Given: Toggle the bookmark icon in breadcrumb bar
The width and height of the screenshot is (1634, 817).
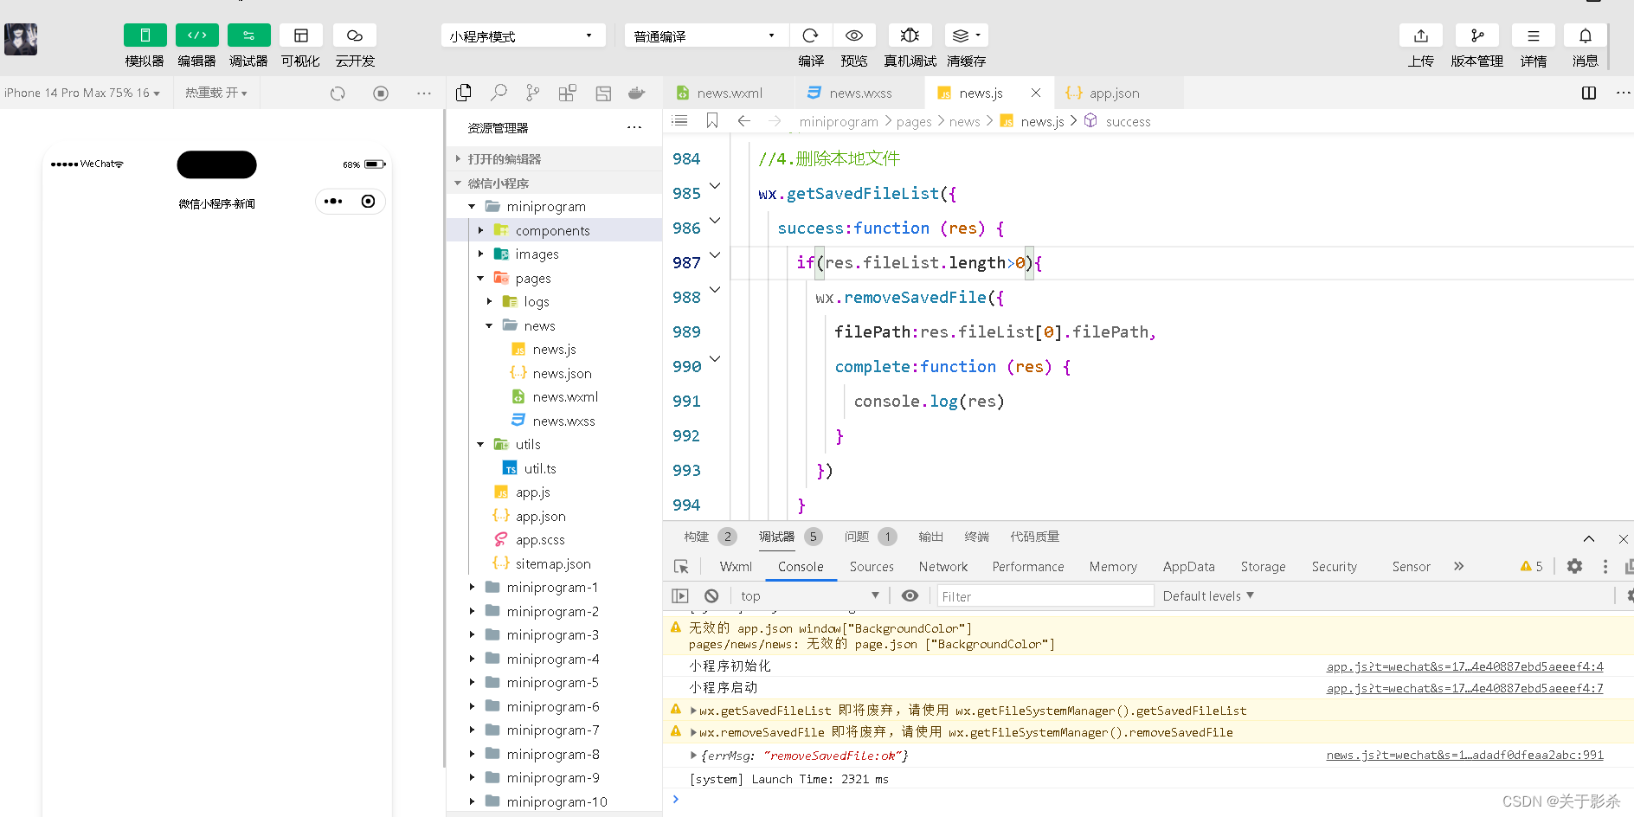Looking at the screenshot, I should click(712, 121).
